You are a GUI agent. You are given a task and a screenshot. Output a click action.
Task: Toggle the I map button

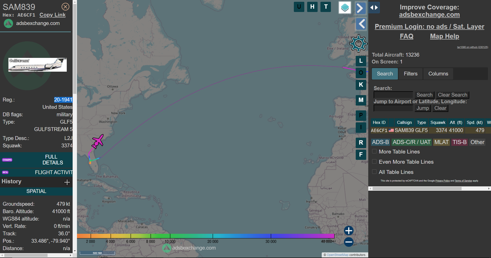[361, 127]
